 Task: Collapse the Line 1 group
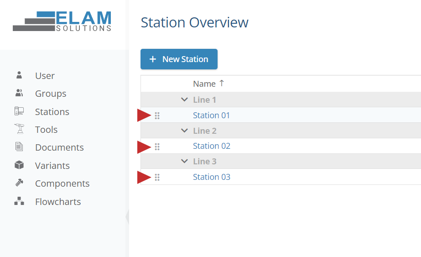[184, 100]
